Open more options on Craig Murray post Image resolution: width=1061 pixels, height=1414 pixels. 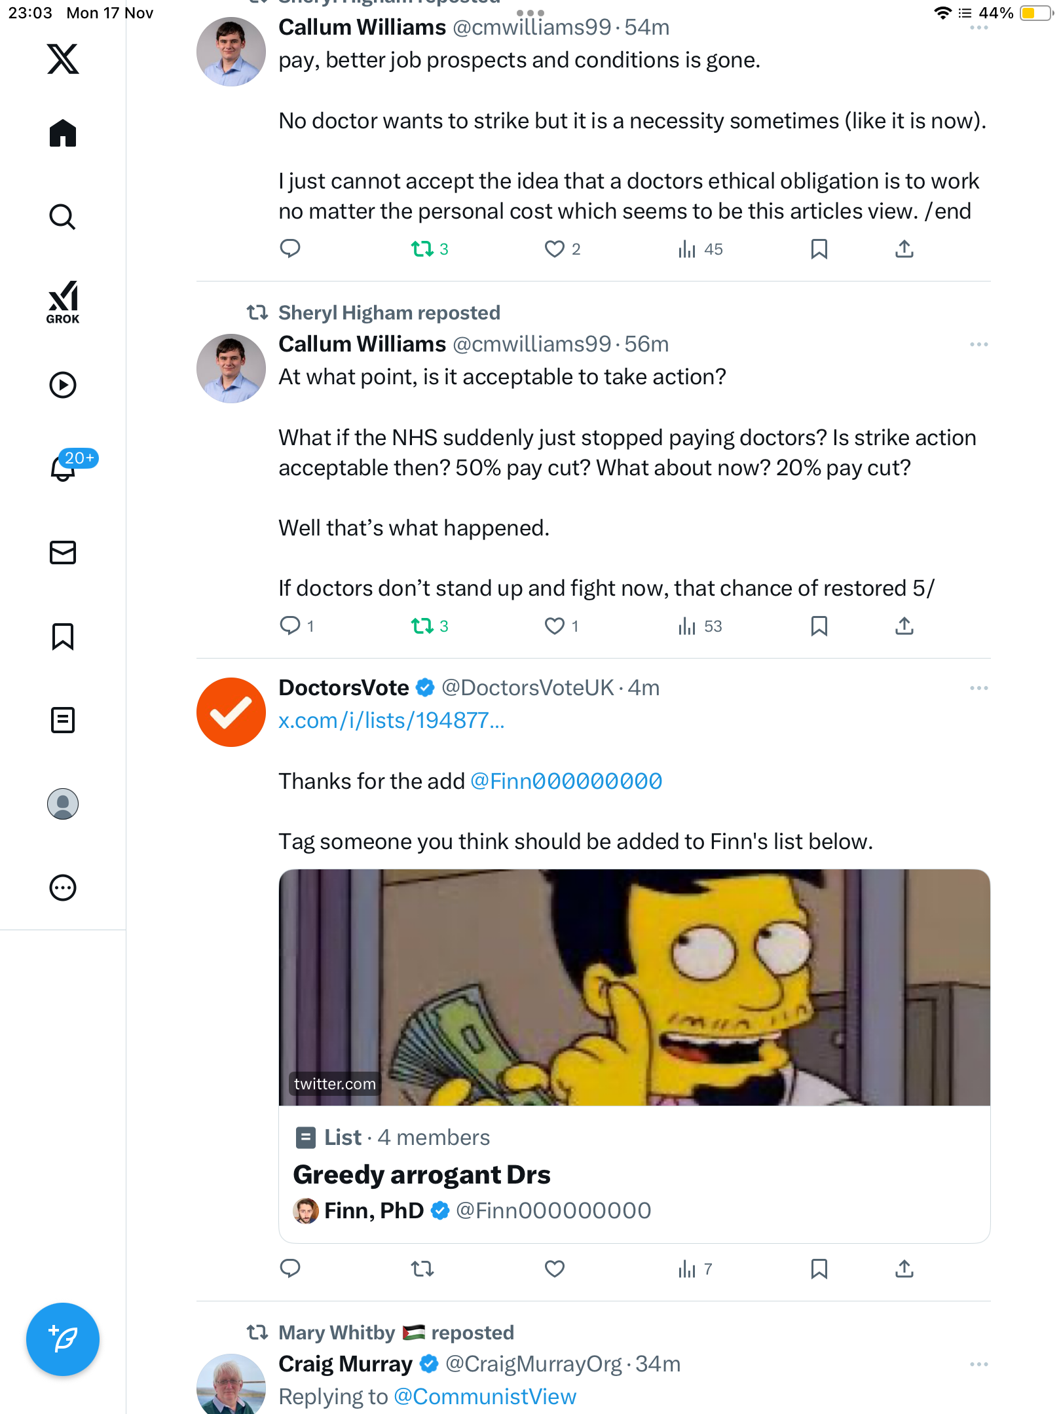978,1364
